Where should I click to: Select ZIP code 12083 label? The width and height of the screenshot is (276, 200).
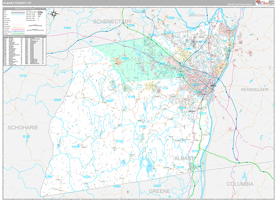coord(116,186)
